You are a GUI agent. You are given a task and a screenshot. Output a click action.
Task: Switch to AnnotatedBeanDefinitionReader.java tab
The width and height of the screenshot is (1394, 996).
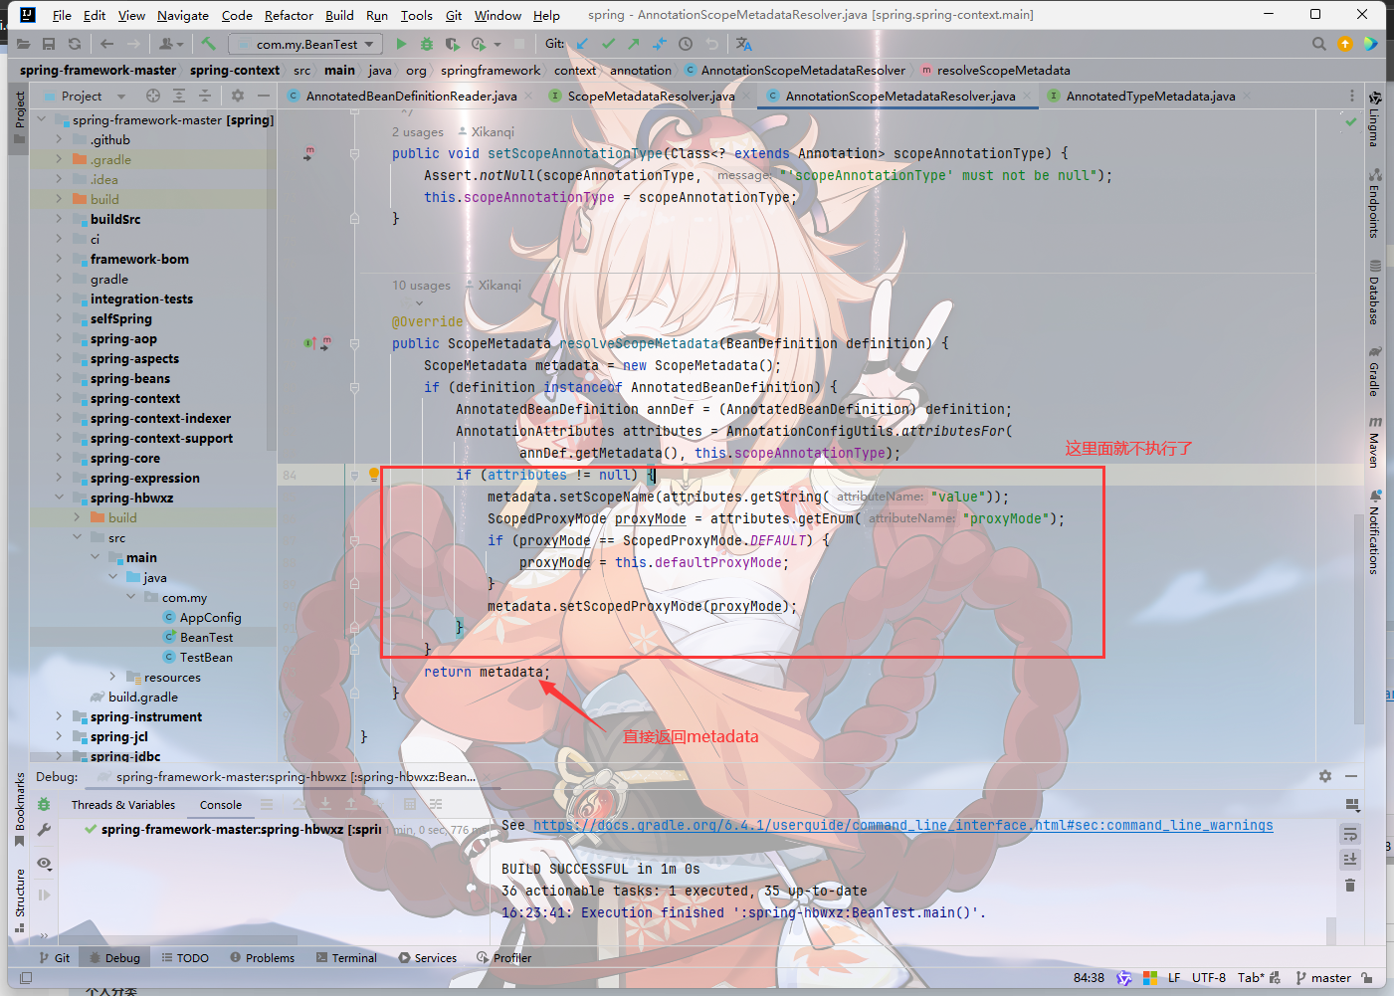coord(410,96)
